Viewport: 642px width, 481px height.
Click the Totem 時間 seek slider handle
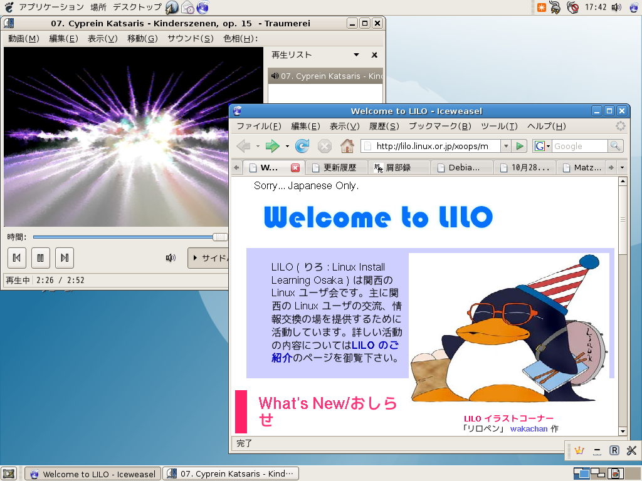coord(220,237)
